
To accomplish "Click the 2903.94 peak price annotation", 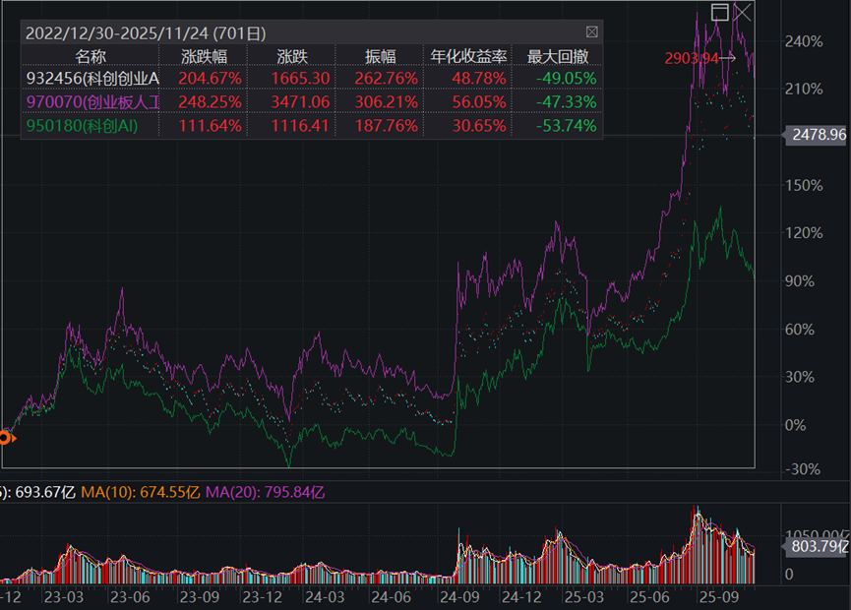I will 693,59.
